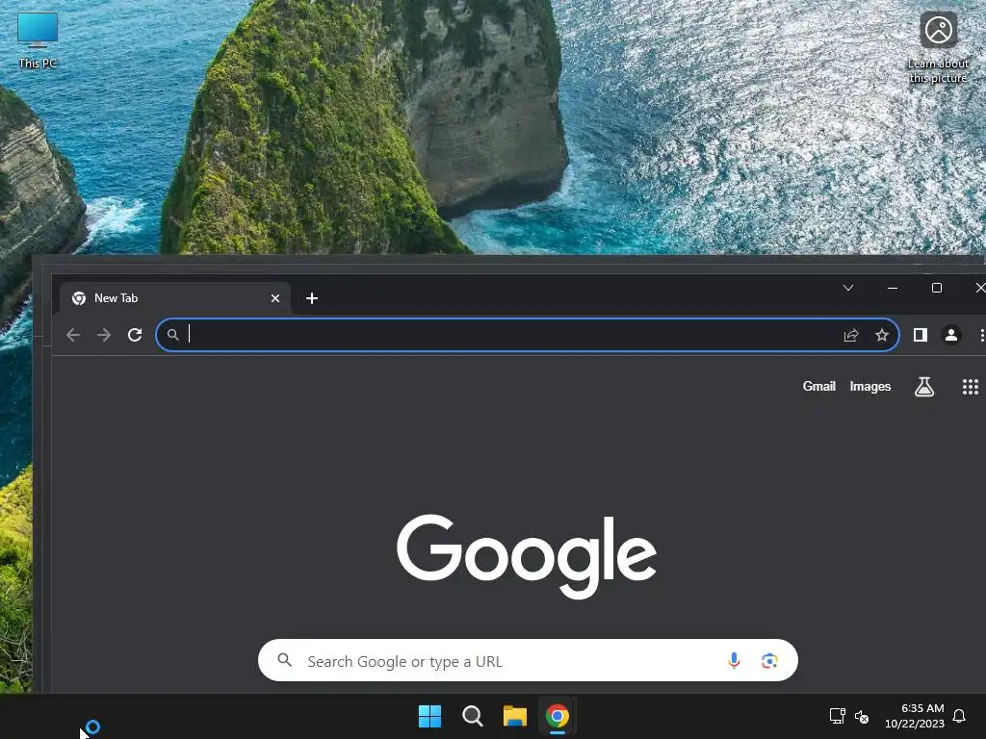
Task: Minimize the Chrome window
Action: [x=892, y=288]
